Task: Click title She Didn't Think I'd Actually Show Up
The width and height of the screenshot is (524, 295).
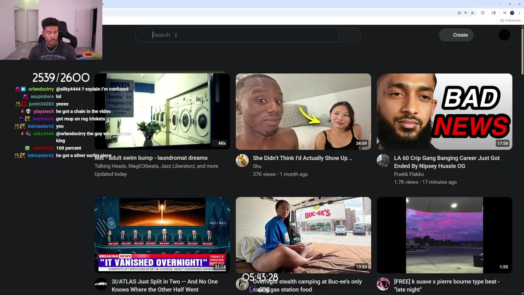Action: (x=302, y=158)
